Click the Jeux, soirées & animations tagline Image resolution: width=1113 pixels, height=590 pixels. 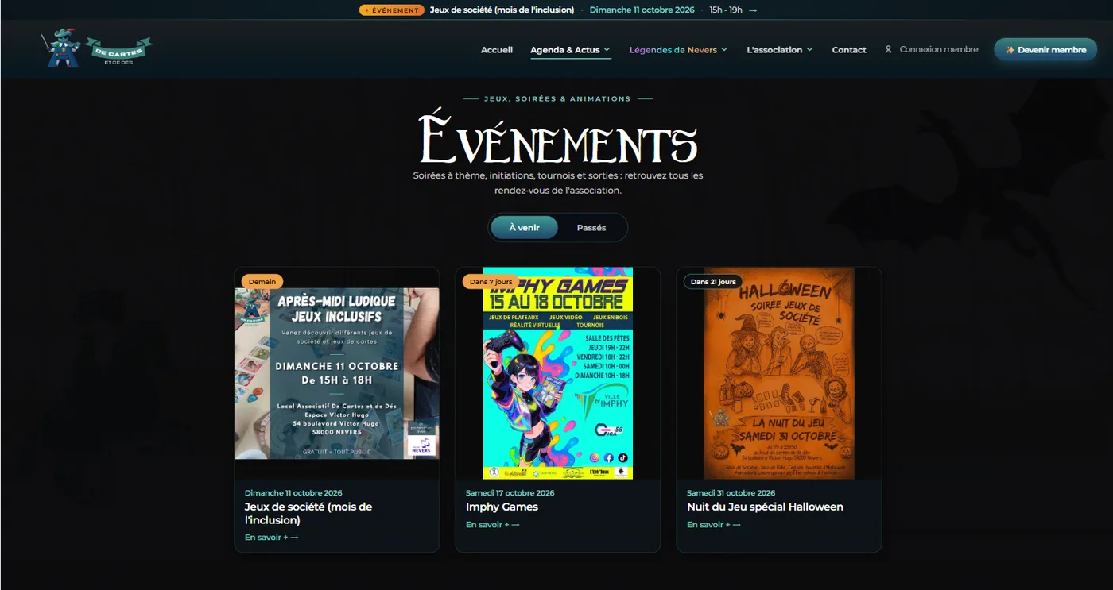point(557,99)
